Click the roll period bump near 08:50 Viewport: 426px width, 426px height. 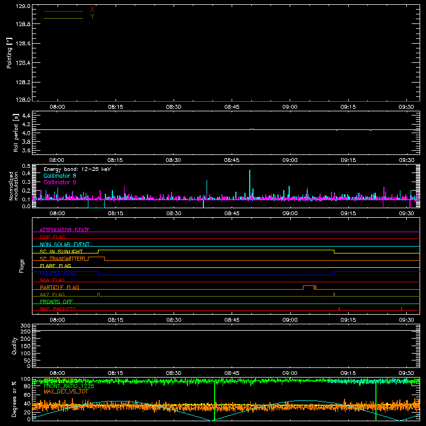252,129
